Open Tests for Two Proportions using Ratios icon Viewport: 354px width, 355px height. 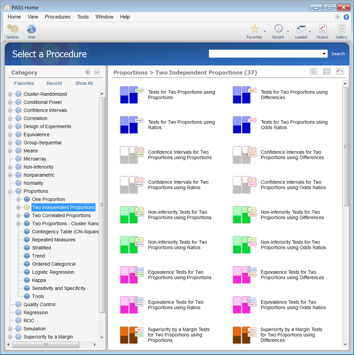(x=132, y=125)
